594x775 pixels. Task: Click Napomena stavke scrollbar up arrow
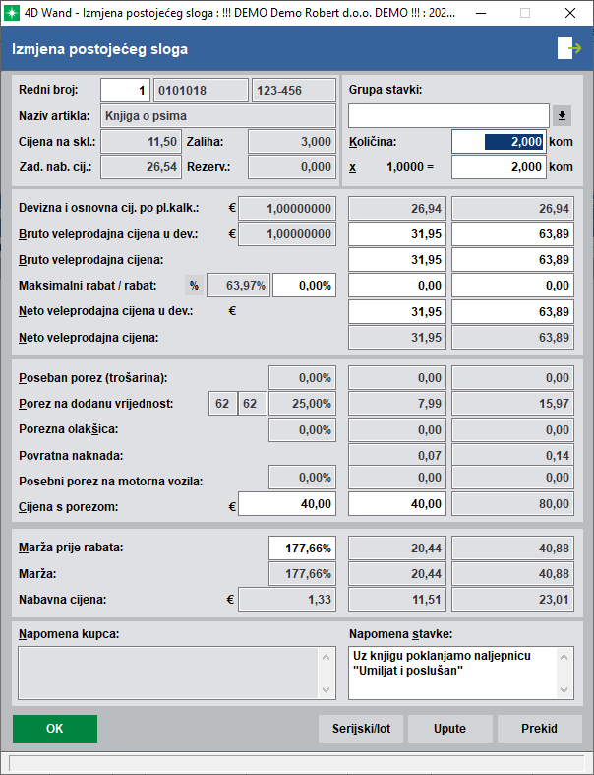(x=564, y=657)
